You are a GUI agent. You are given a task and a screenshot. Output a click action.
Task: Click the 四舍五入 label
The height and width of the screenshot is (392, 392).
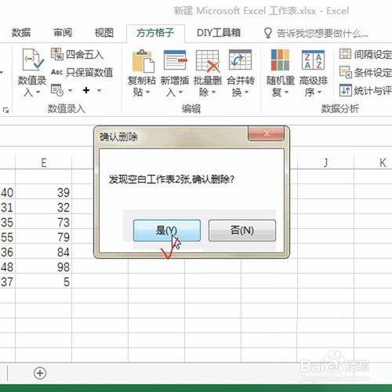85,55
